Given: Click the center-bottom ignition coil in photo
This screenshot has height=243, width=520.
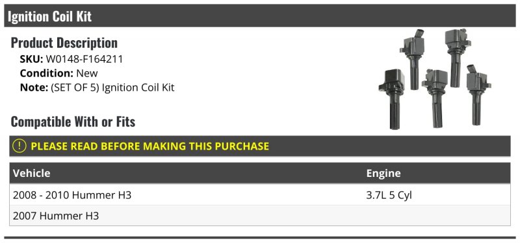Looking at the screenshot, I should tap(435, 98).
